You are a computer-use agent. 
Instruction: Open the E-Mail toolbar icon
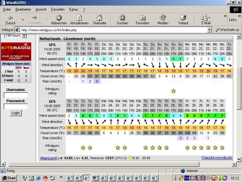tap(205, 18)
